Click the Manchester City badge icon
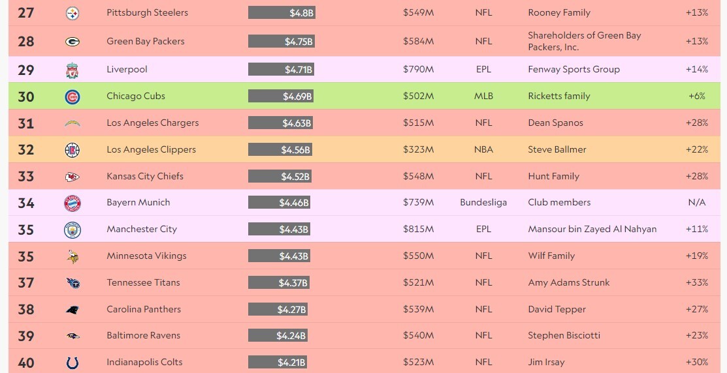The height and width of the screenshot is (373, 727). (x=73, y=230)
